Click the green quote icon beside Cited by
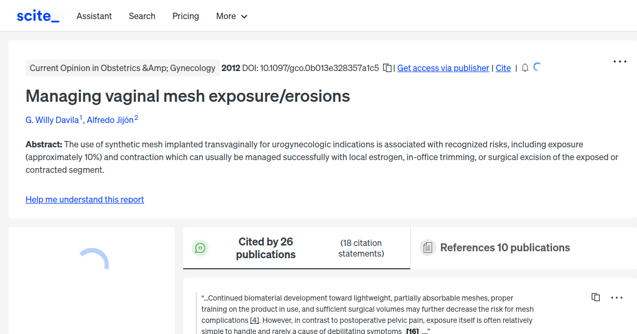This screenshot has width=637, height=334. 200,248
